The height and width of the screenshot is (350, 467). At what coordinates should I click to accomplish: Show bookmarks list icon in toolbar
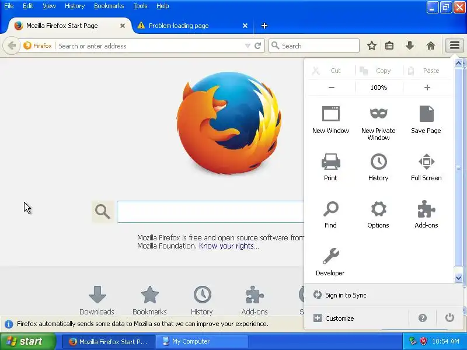point(389,45)
